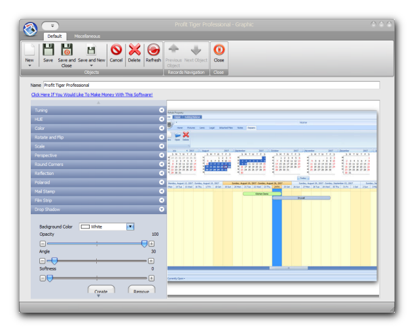Expand the Perspective panel
The height and width of the screenshot is (335, 417).
click(x=99, y=155)
